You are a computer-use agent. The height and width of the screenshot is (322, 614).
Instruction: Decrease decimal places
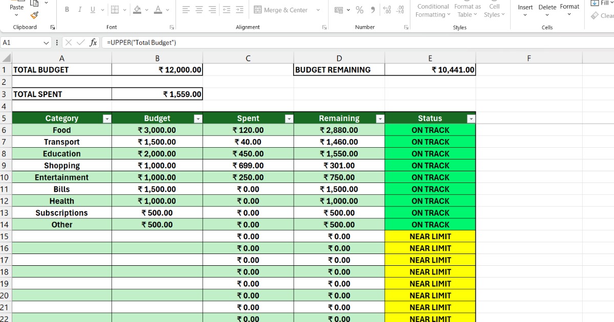pyautogui.click(x=401, y=10)
